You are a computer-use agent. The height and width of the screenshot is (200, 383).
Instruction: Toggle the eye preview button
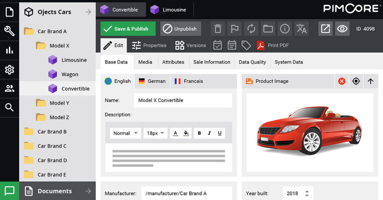click(x=342, y=29)
